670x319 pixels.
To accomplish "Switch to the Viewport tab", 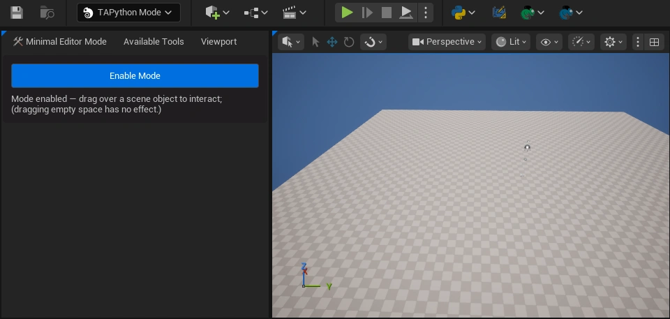I will (218, 42).
